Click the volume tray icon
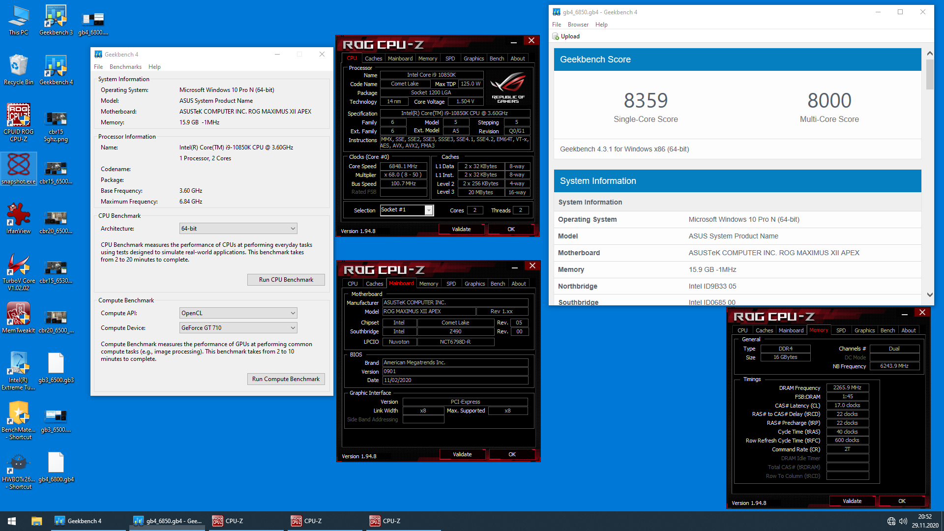The height and width of the screenshot is (531, 944). [903, 521]
